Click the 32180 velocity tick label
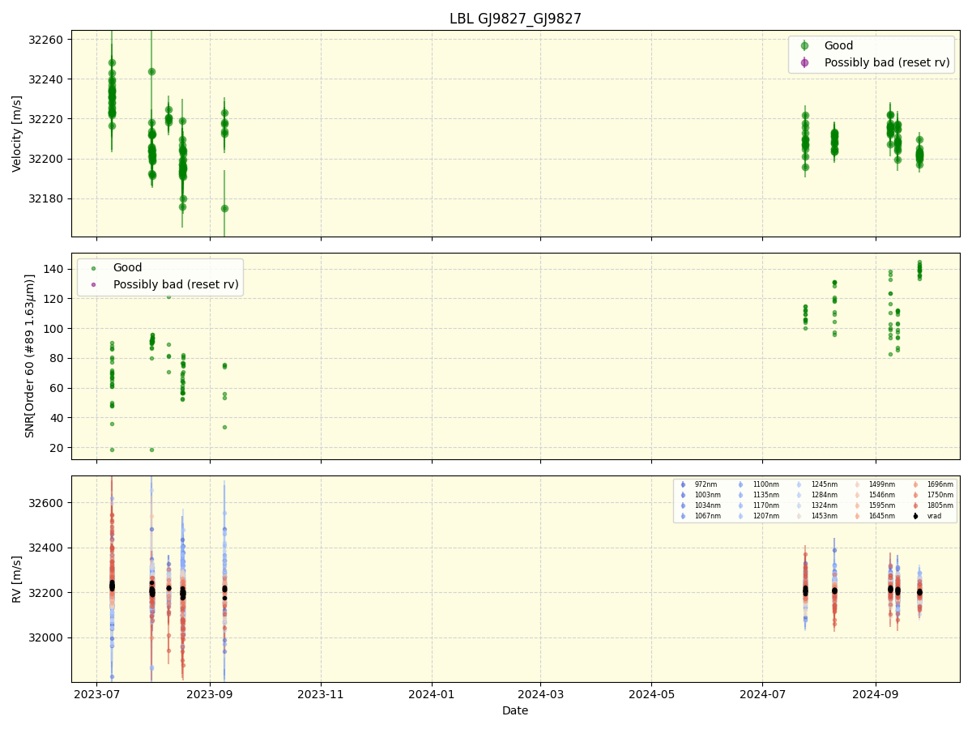Viewport: 972px width, 729px height. [x=47, y=198]
